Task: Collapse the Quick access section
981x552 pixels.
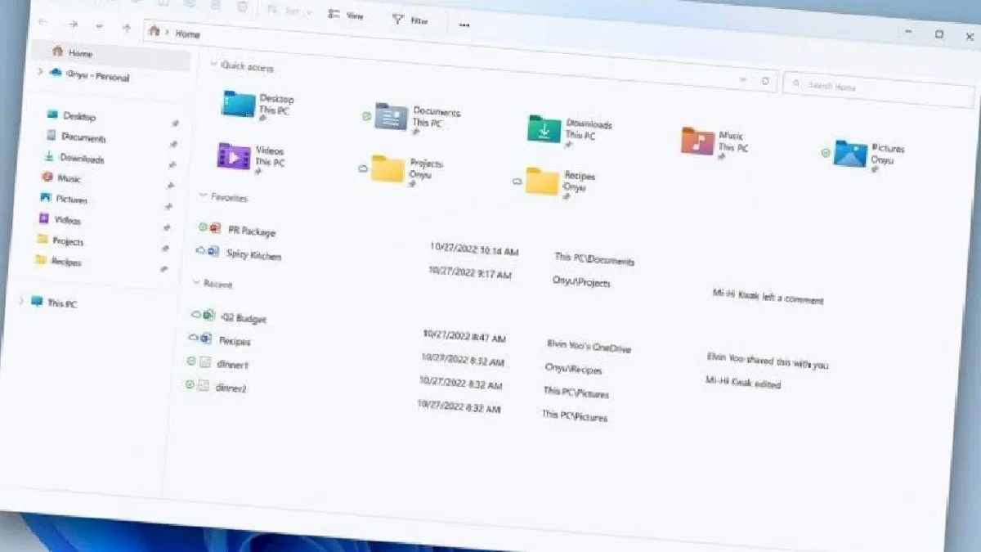Action: [213, 64]
